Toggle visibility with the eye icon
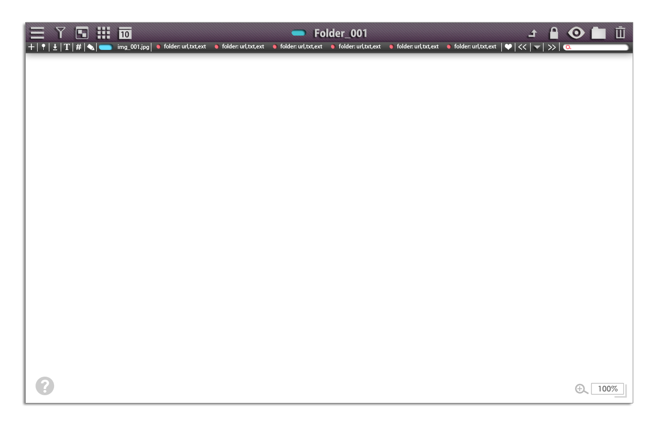The height and width of the screenshot is (423, 662). coord(576,33)
